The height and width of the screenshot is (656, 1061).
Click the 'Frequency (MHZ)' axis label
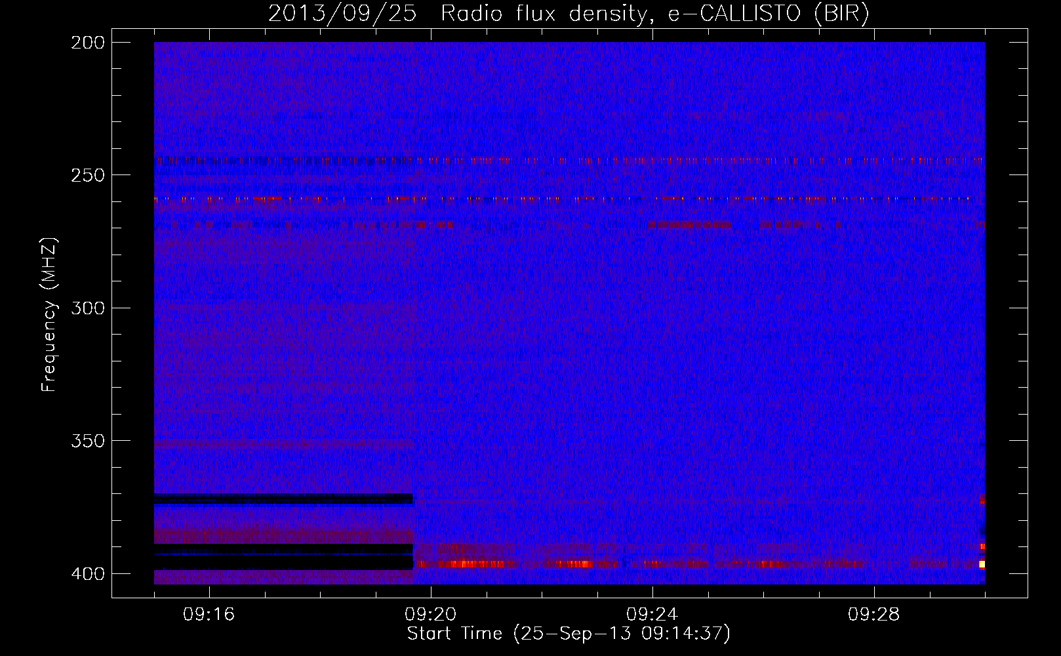pos(49,315)
